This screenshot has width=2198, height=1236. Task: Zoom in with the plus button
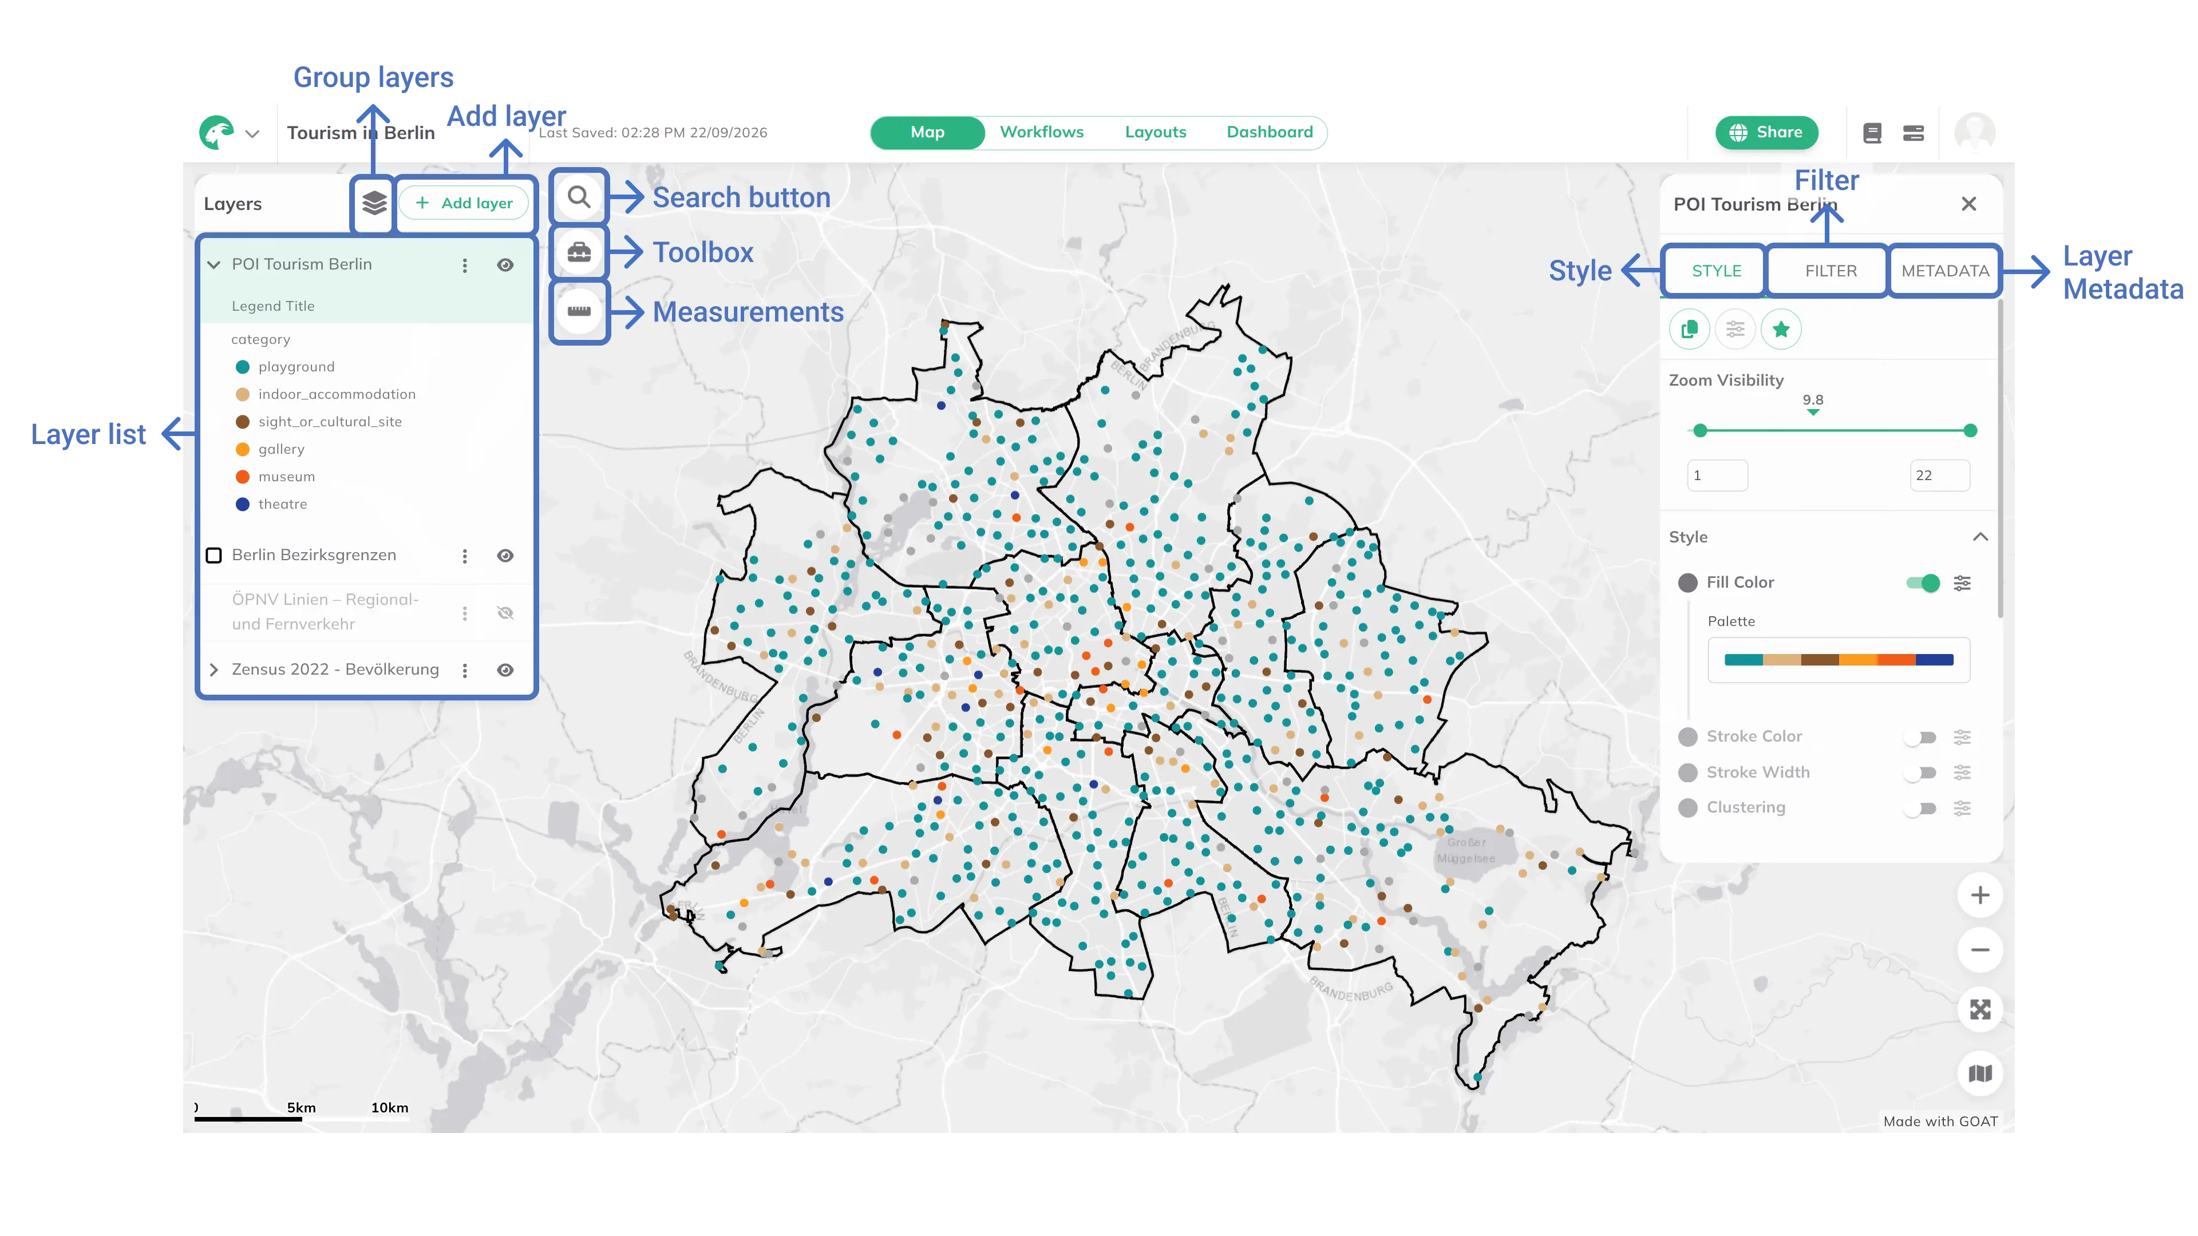[x=1980, y=895]
